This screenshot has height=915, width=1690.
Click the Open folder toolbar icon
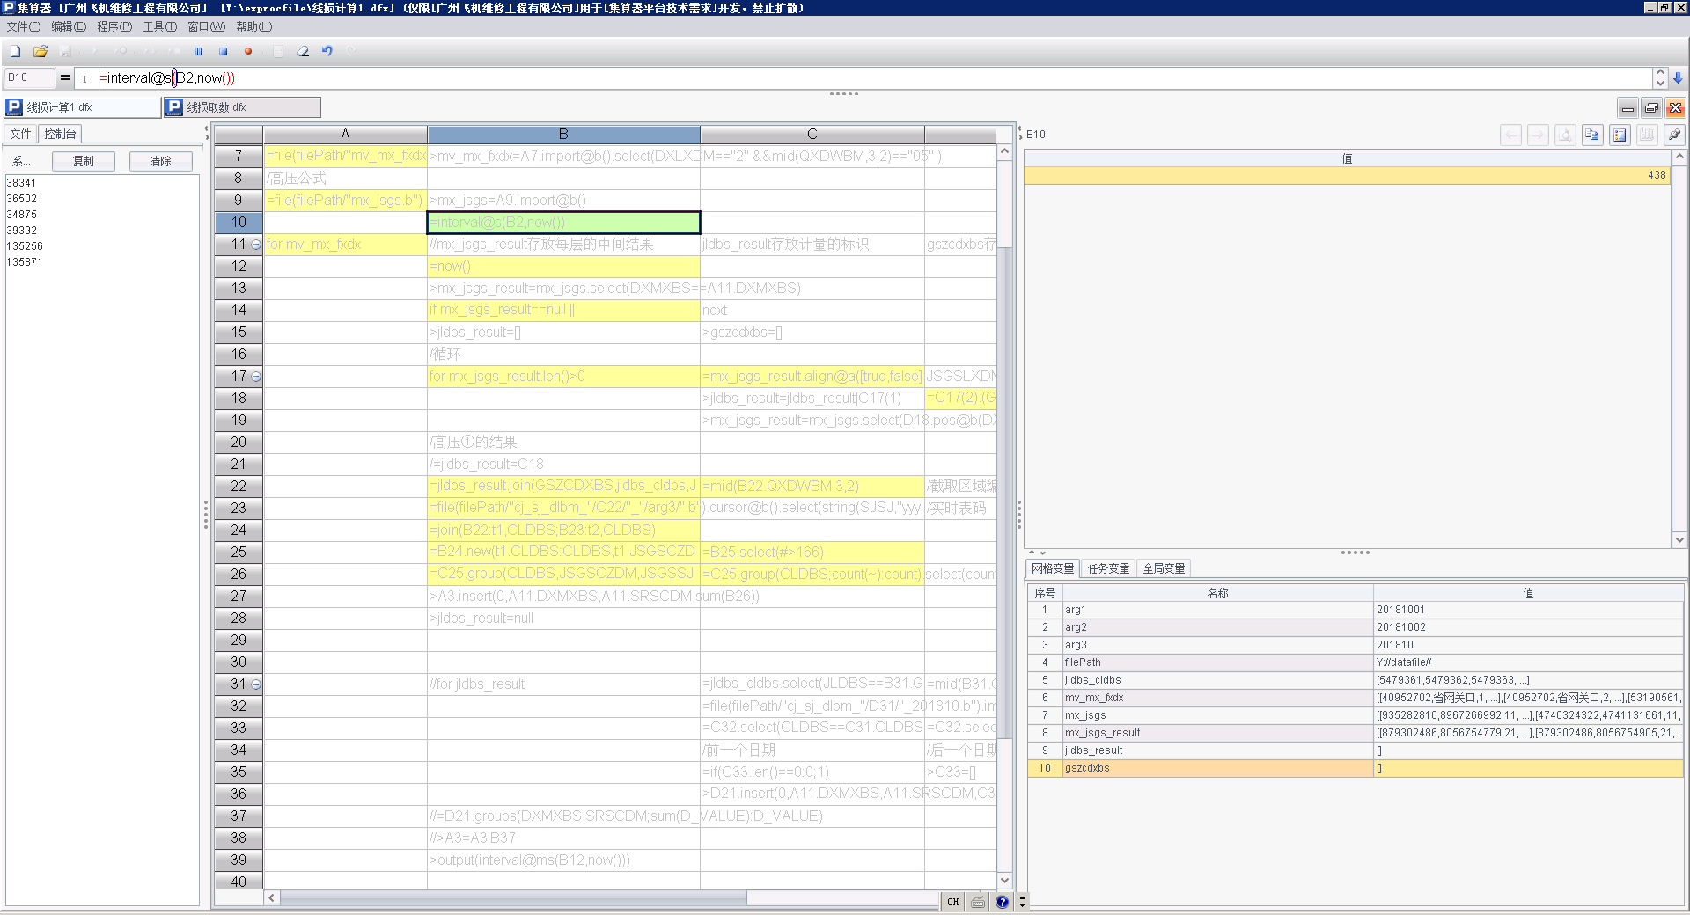click(x=40, y=51)
